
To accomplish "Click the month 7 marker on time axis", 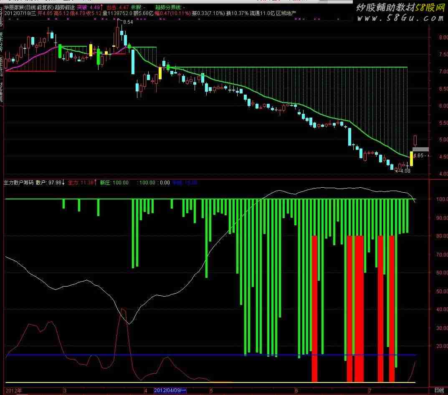I will coord(369,390).
